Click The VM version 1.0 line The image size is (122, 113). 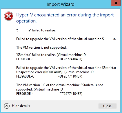[60, 85]
